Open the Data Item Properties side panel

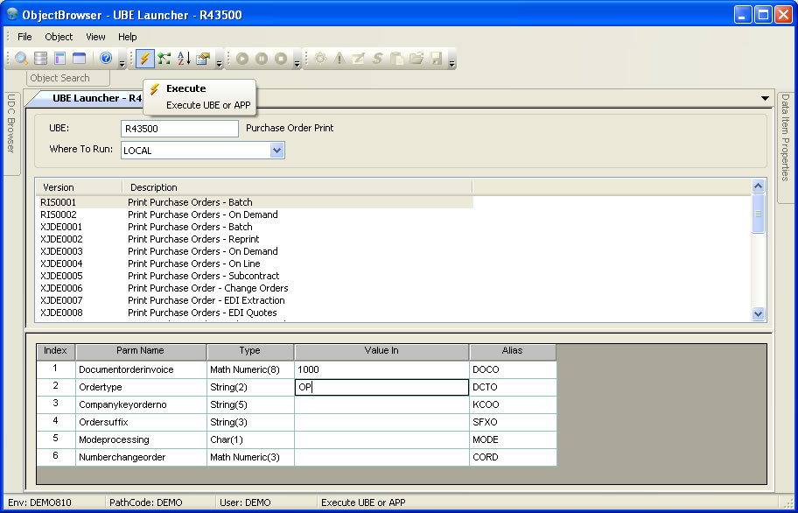pos(785,137)
